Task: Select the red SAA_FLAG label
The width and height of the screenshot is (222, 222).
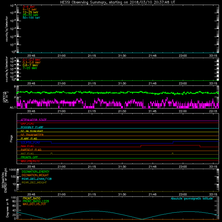Action: (27, 146)
